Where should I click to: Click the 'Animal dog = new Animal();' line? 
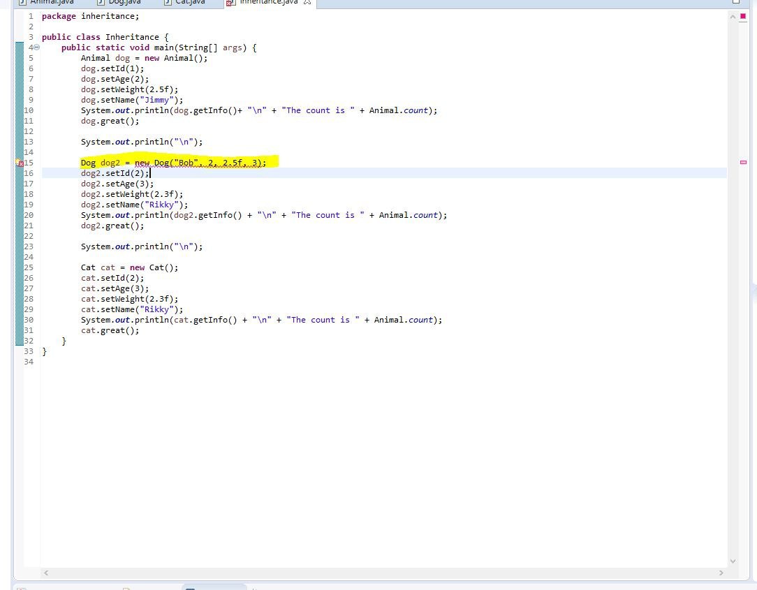(145, 59)
